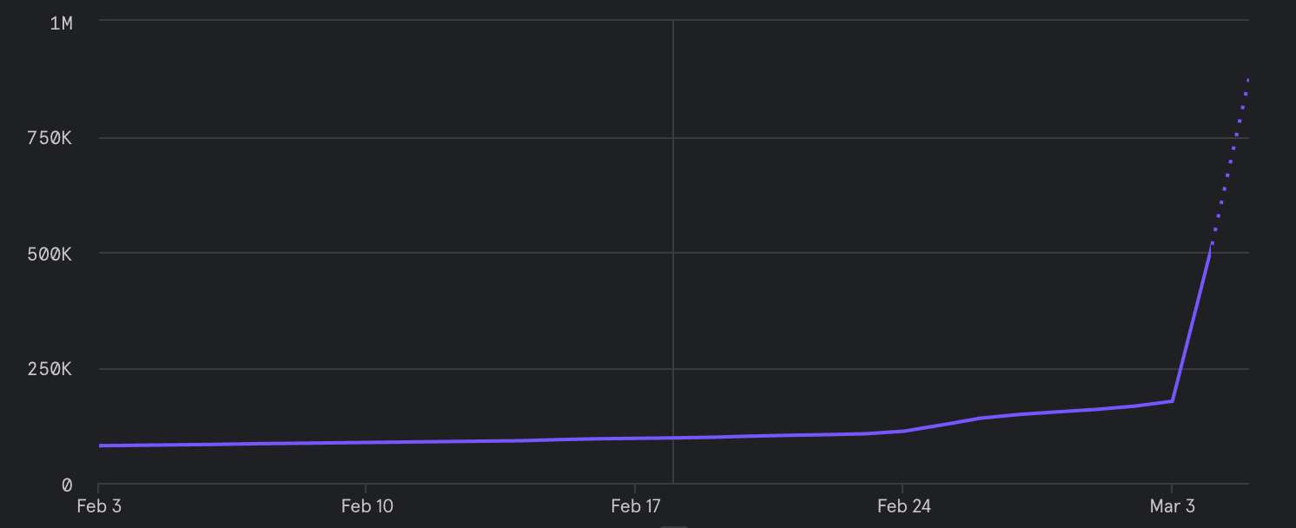Select the purple line point above Feb 24

(x=903, y=431)
